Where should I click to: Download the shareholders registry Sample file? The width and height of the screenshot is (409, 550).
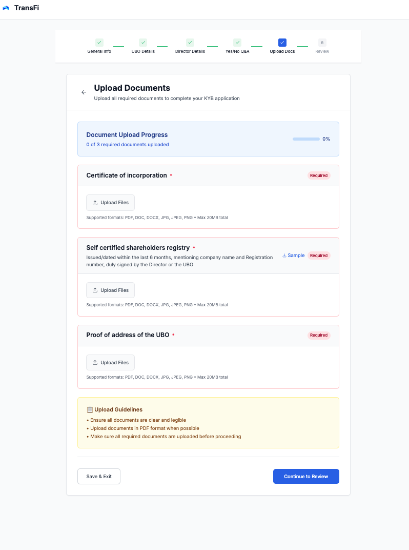[293, 256]
